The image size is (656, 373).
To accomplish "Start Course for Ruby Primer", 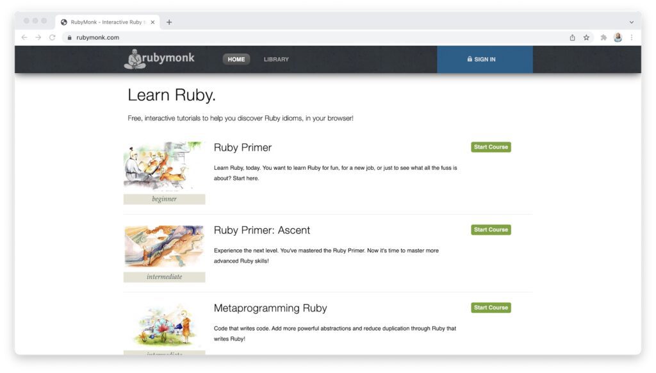I will point(491,147).
